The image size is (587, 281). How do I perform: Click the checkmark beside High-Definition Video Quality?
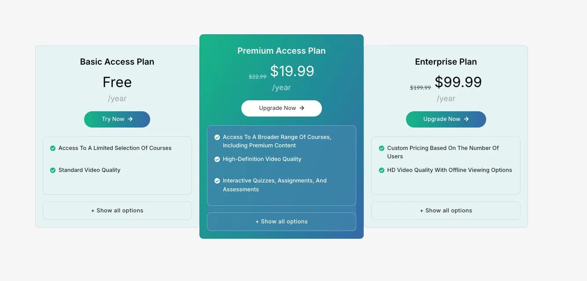pos(217,159)
